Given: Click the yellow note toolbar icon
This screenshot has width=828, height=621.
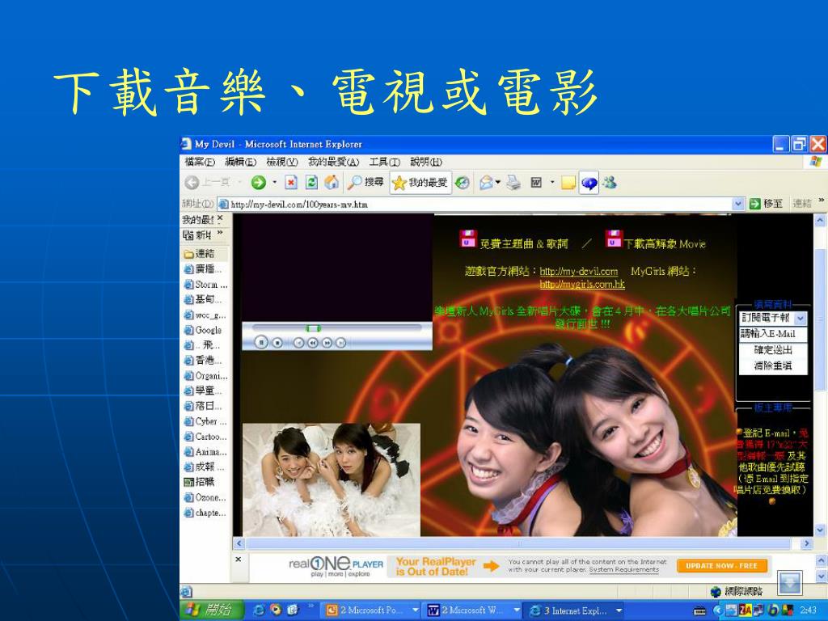Looking at the screenshot, I should pyautogui.click(x=568, y=183).
